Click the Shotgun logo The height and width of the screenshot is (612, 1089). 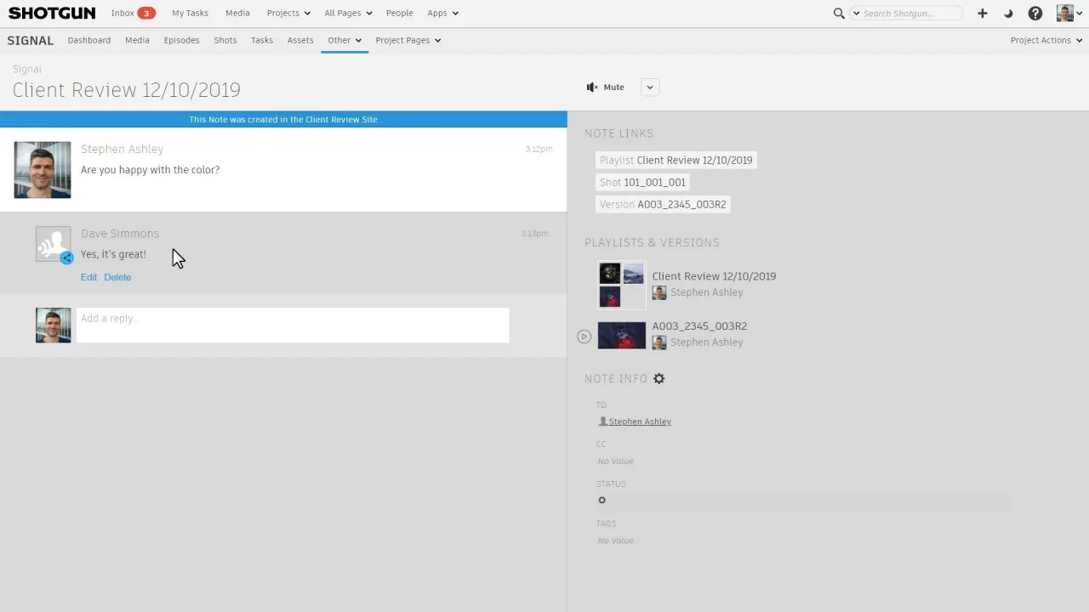coord(52,13)
